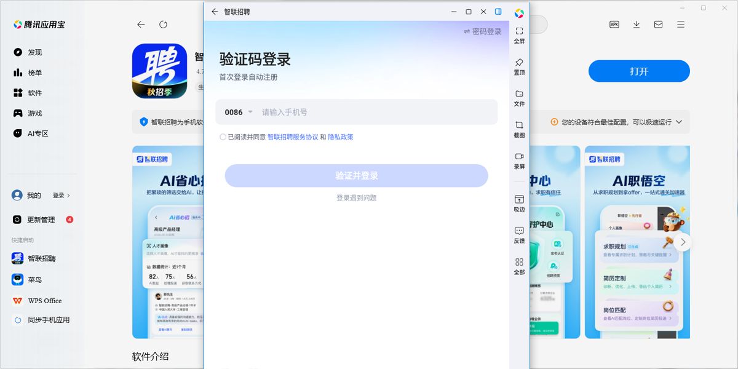Open the AI职悟空 screenshot thumbnail
The height and width of the screenshot is (369, 738).
point(637,242)
